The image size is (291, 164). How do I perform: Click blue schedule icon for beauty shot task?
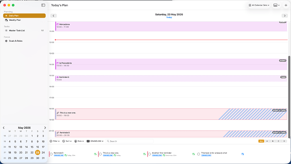pos(242,154)
